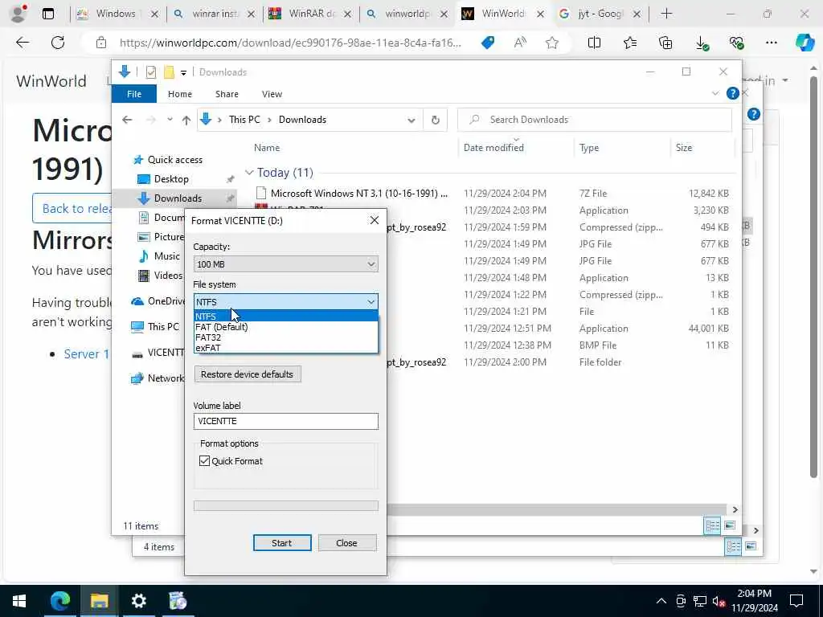Viewport: 823px width, 617px height.
Task: Sort by Size column header
Action: click(683, 148)
